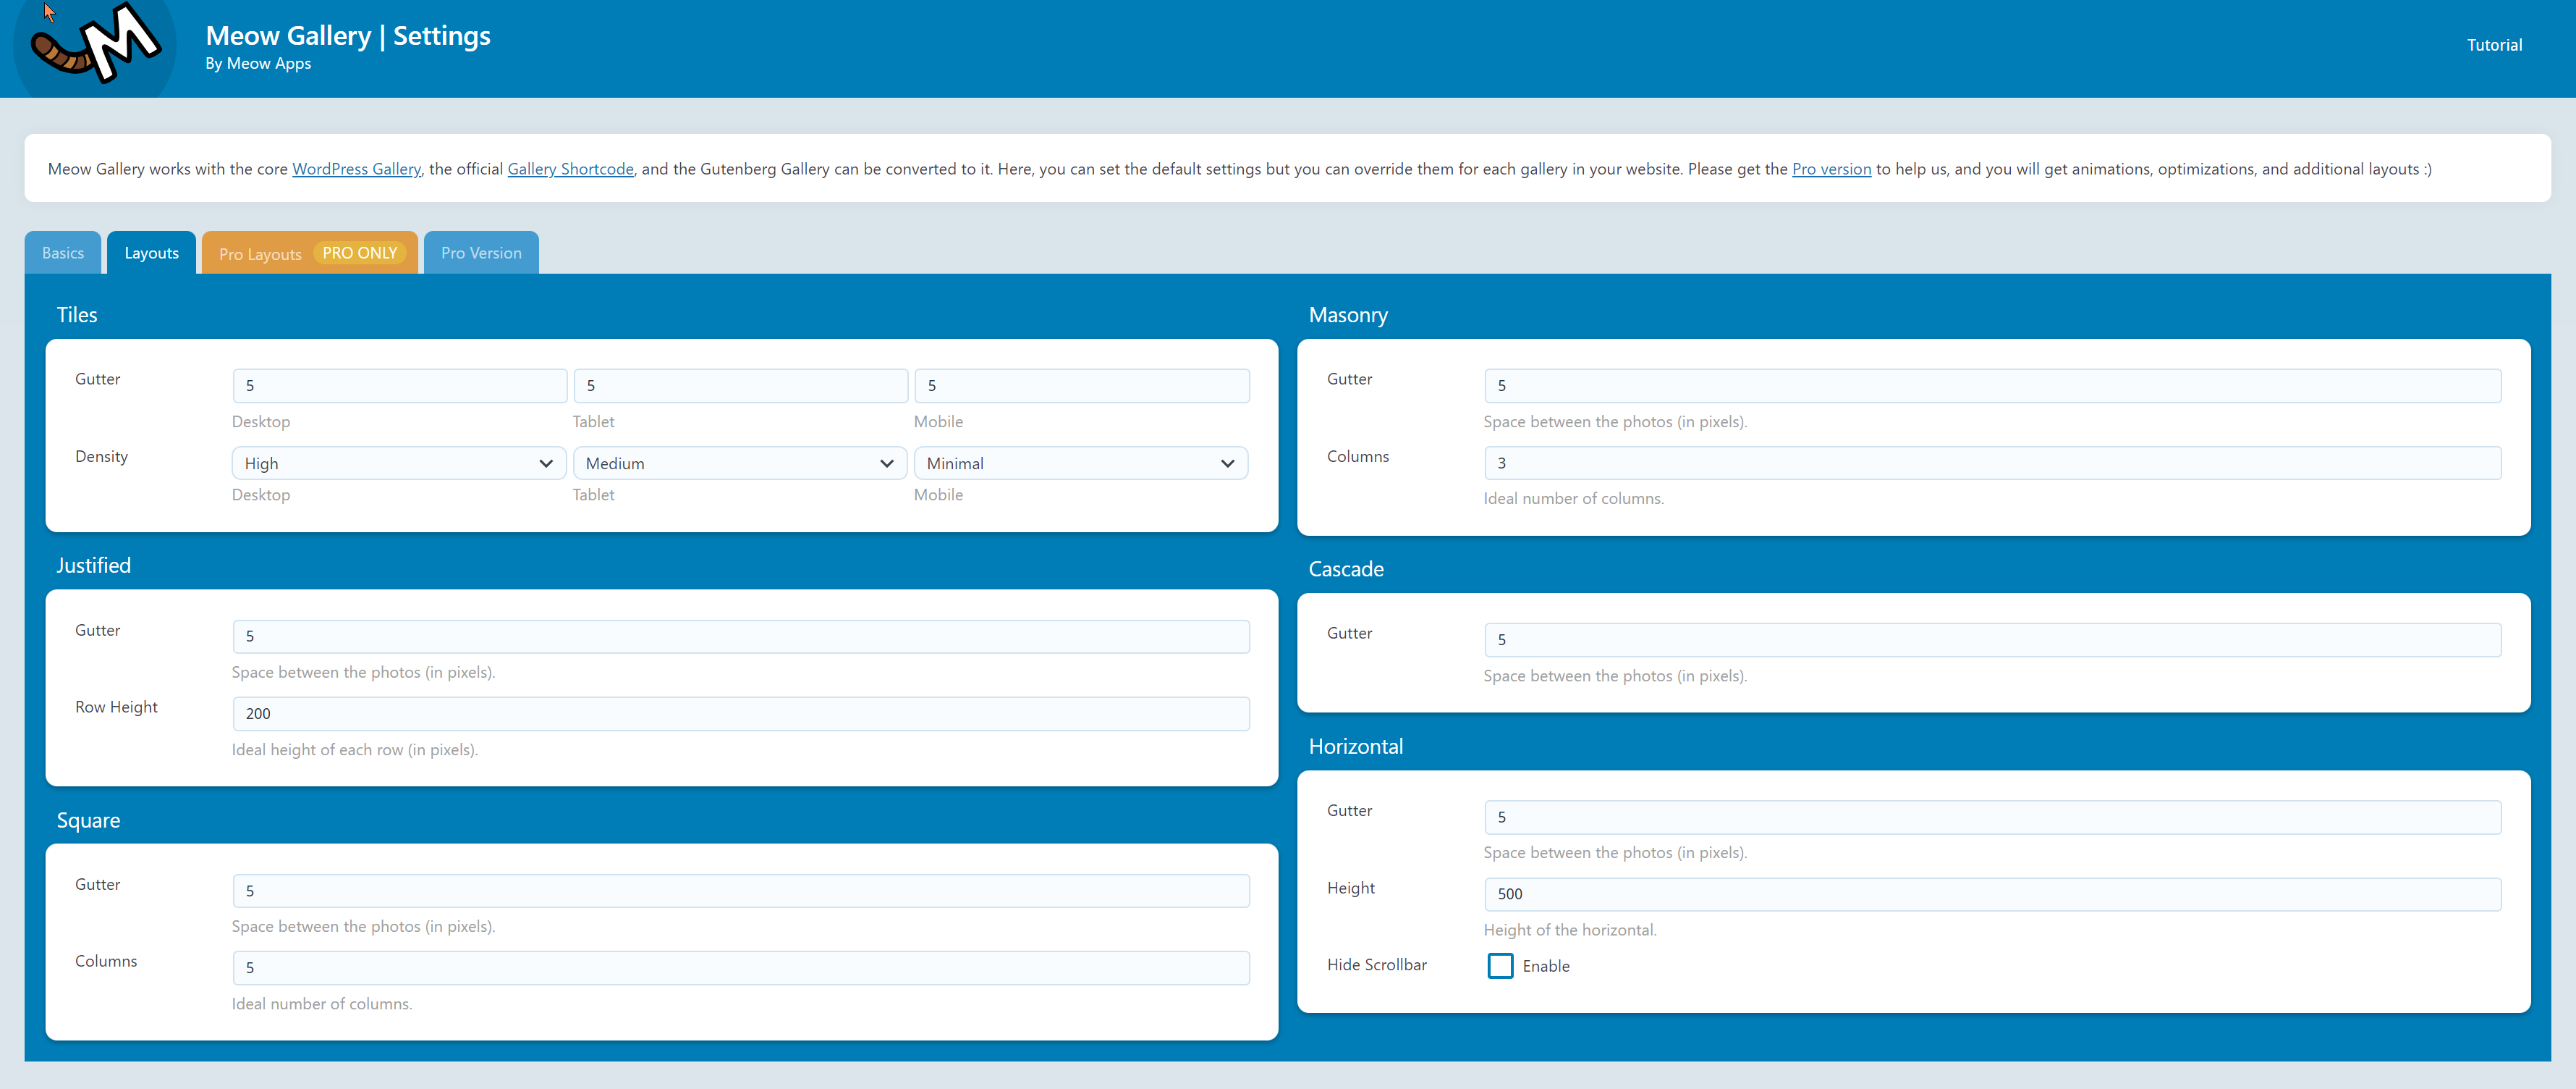Viewport: 2576px width, 1089px height.
Task: Select the Layouts tab
Action: (152, 253)
